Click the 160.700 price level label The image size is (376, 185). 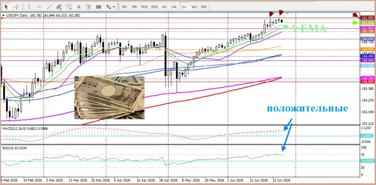(x=367, y=31)
